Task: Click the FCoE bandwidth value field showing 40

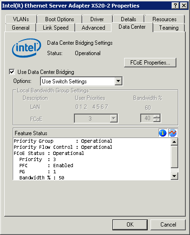Action: pos(147,118)
